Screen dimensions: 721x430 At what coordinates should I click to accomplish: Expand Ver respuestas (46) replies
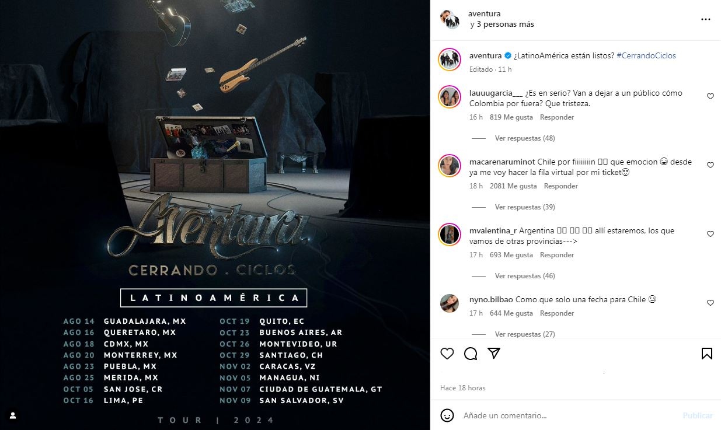(525, 276)
